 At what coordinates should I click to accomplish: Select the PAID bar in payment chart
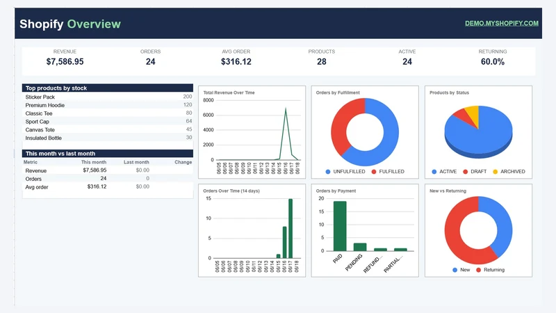point(340,226)
